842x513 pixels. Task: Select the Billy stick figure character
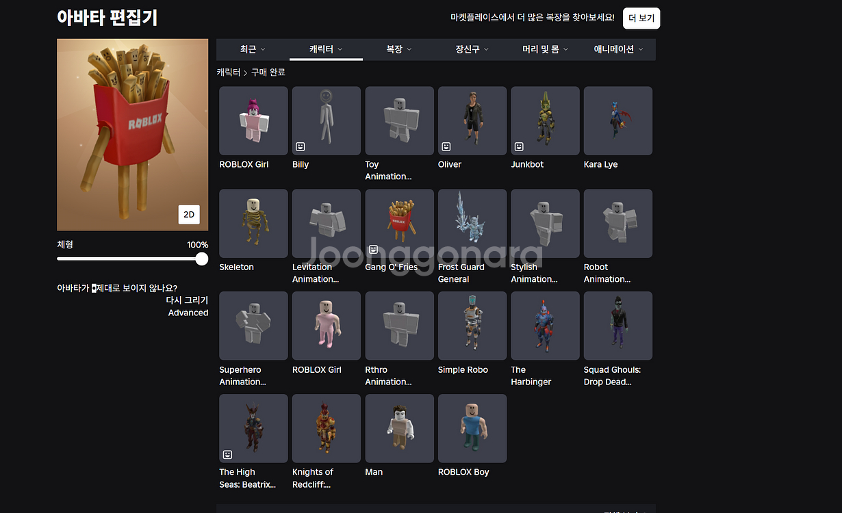(327, 120)
